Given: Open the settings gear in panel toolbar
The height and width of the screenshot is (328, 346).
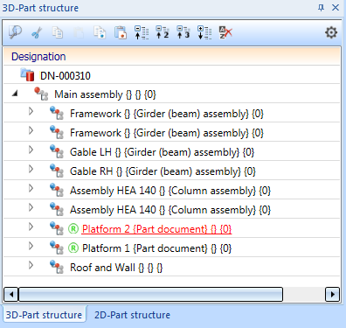Looking at the screenshot, I should (331, 32).
